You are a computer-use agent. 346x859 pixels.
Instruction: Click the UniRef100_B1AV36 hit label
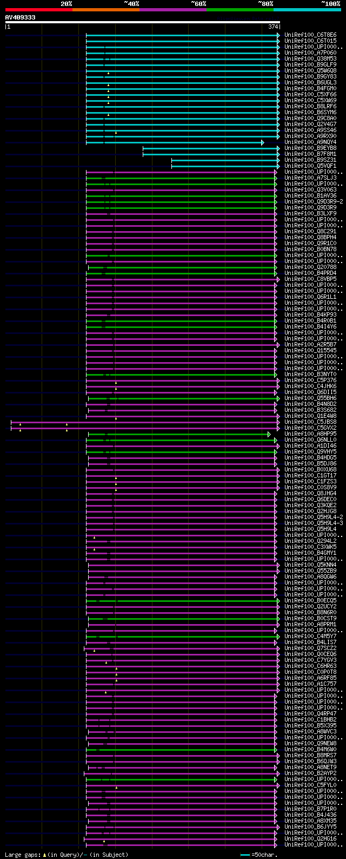[x=310, y=196]
